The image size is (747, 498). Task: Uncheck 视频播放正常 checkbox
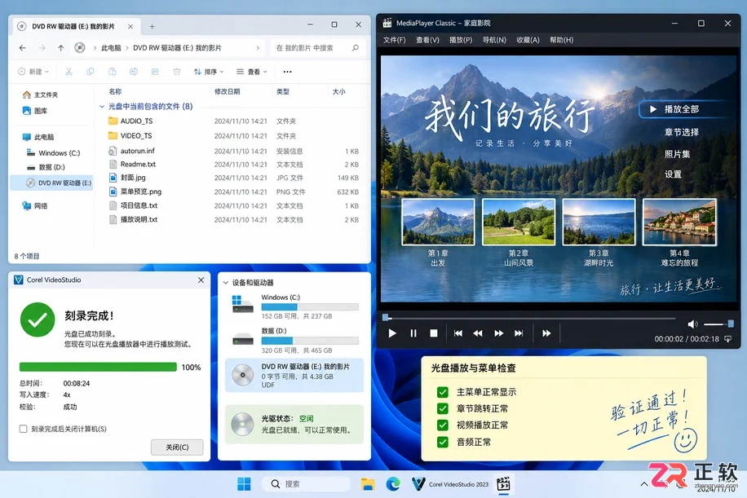point(443,425)
